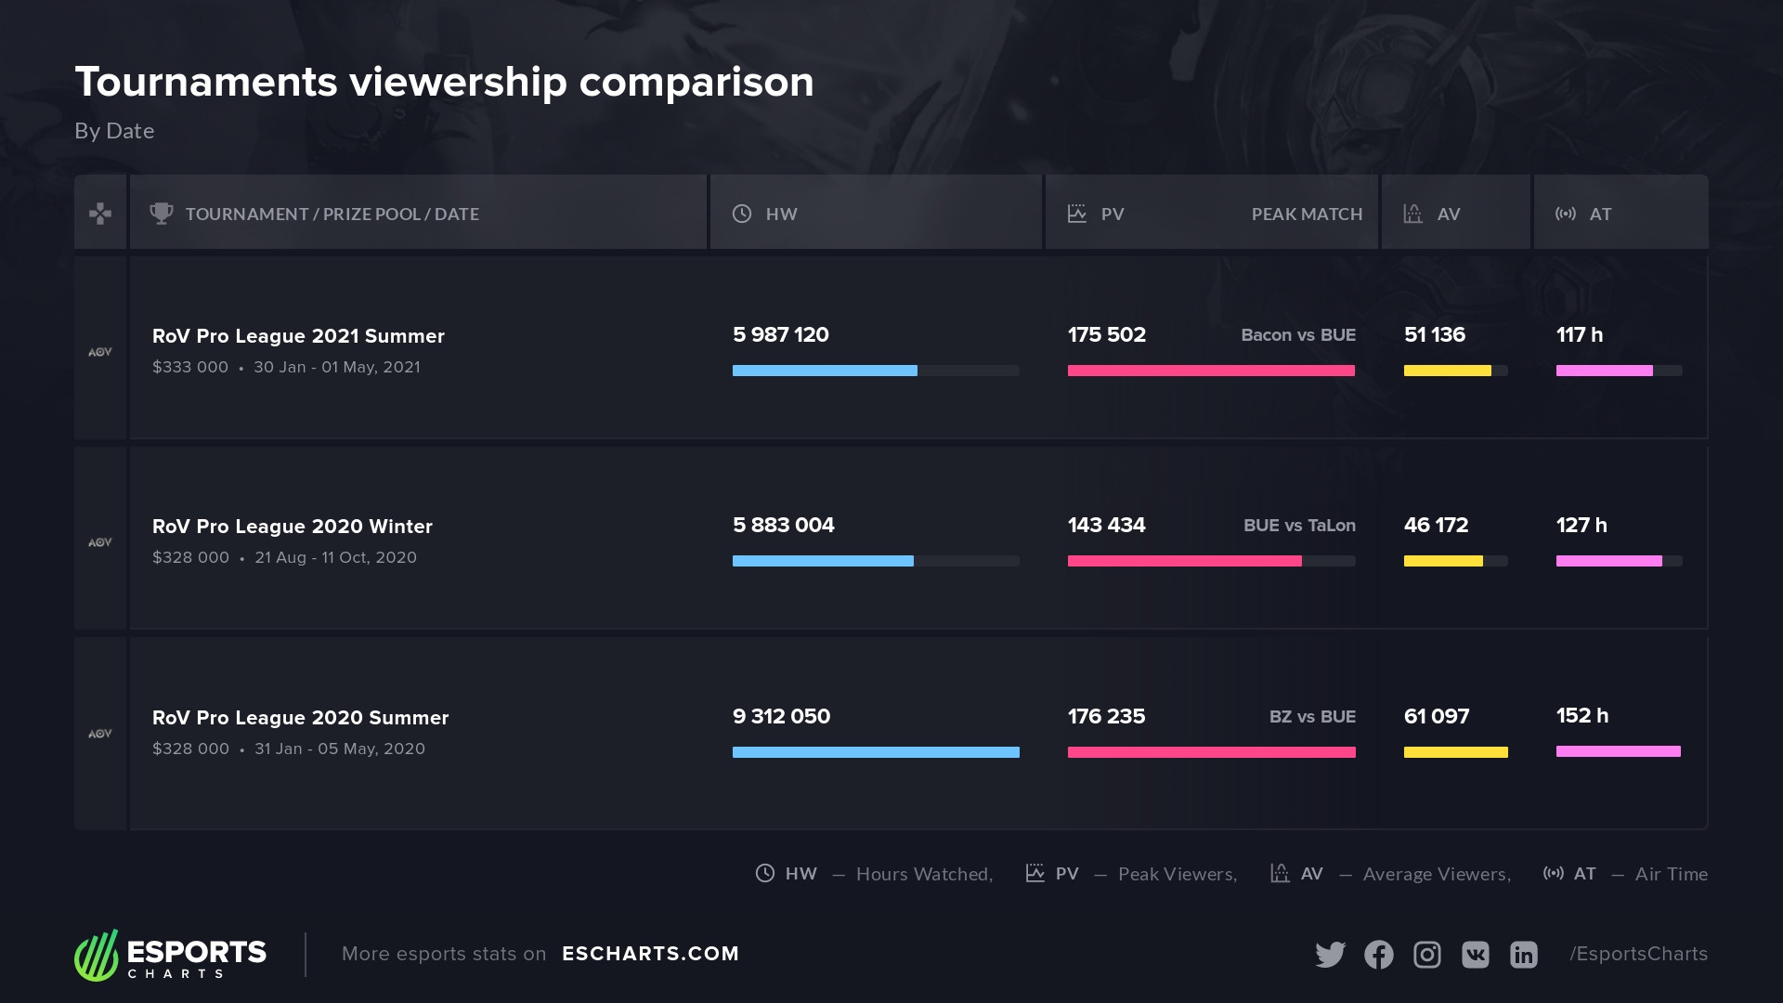Open the /EsportsCharts handle link
Image resolution: width=1783 pixels, height=1003 pixels.
tap(1638, 954)
